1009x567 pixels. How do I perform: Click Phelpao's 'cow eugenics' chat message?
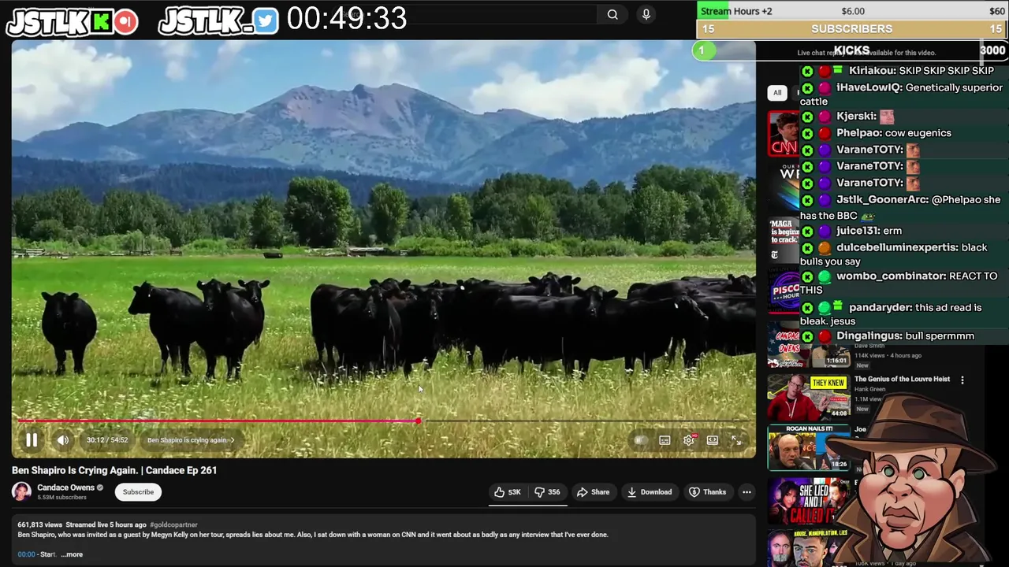point(918,133)
